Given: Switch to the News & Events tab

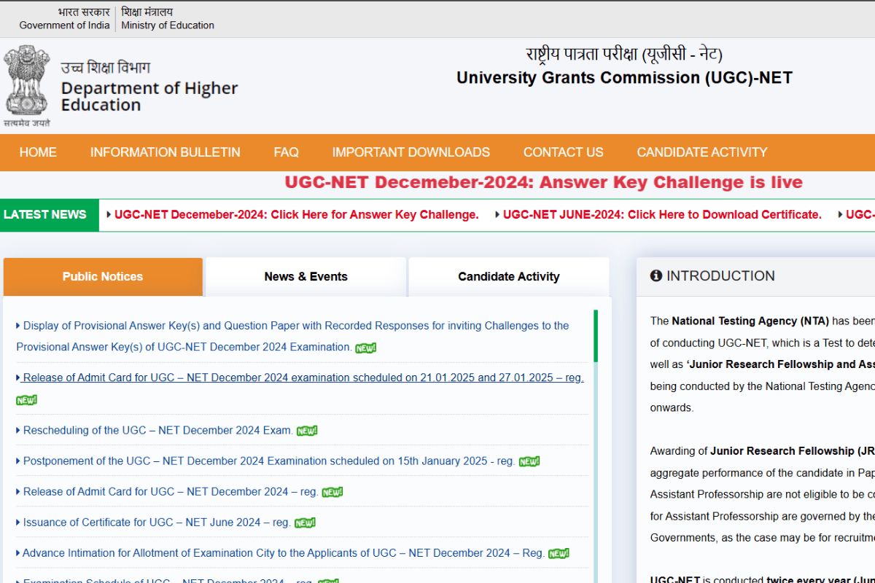Looking at the screenshot, I should [306, 276].
